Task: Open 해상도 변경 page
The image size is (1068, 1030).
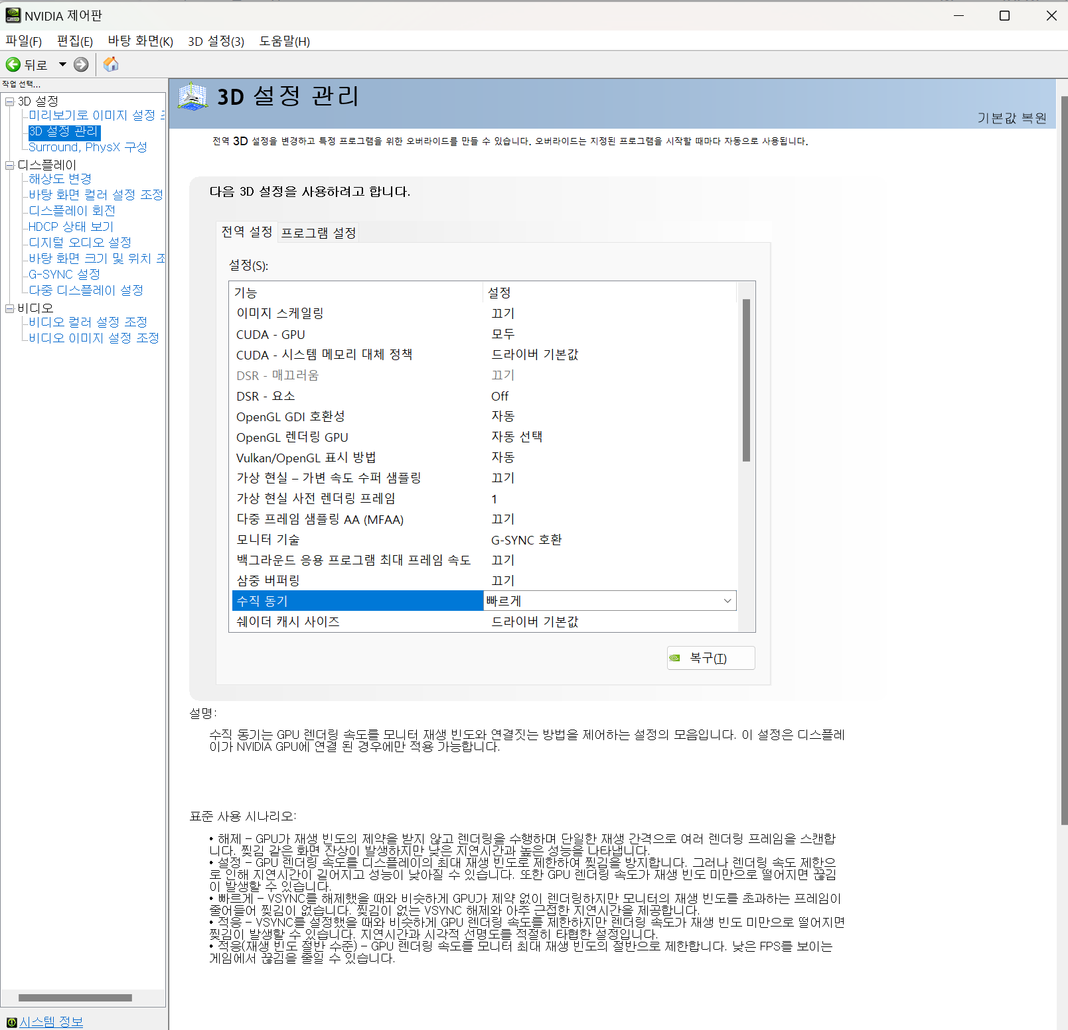Action: click(x=60, y=179)
